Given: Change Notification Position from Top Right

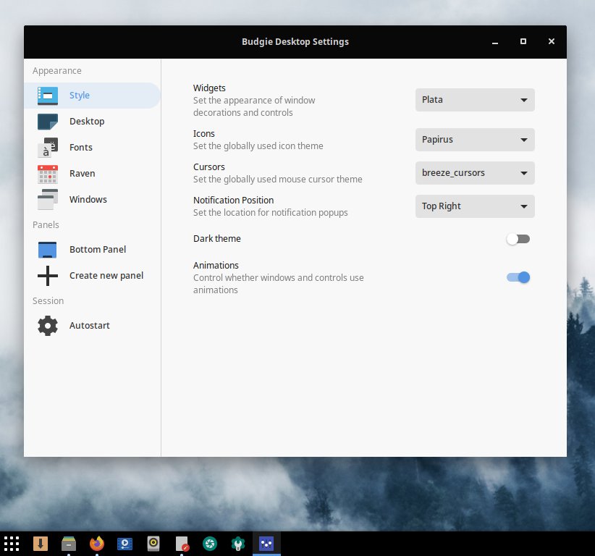Looking at the screenshot, I should point(474,206).
